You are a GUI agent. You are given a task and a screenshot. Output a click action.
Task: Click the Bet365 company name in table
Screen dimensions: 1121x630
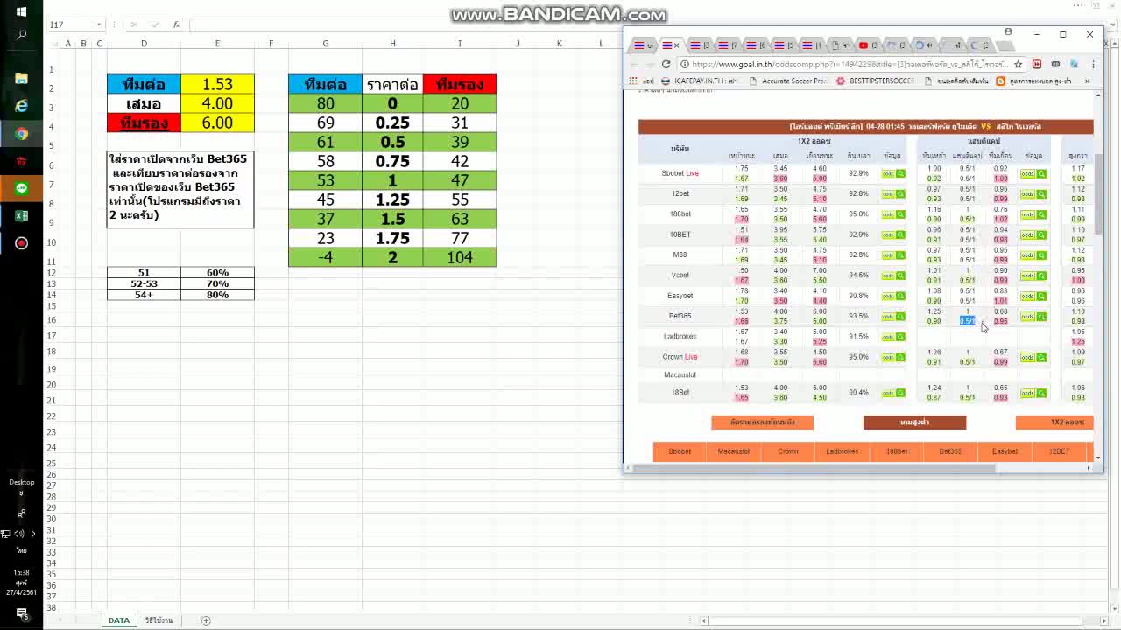coord(680,316)
